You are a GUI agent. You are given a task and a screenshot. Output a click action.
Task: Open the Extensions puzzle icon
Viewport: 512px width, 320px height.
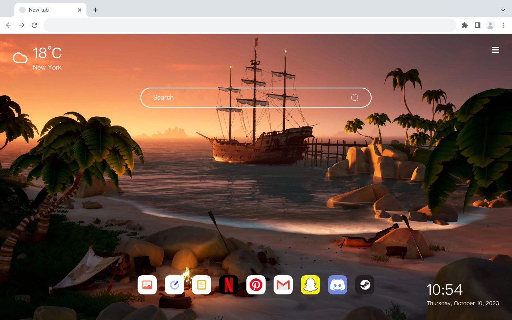tap(464, 25)
